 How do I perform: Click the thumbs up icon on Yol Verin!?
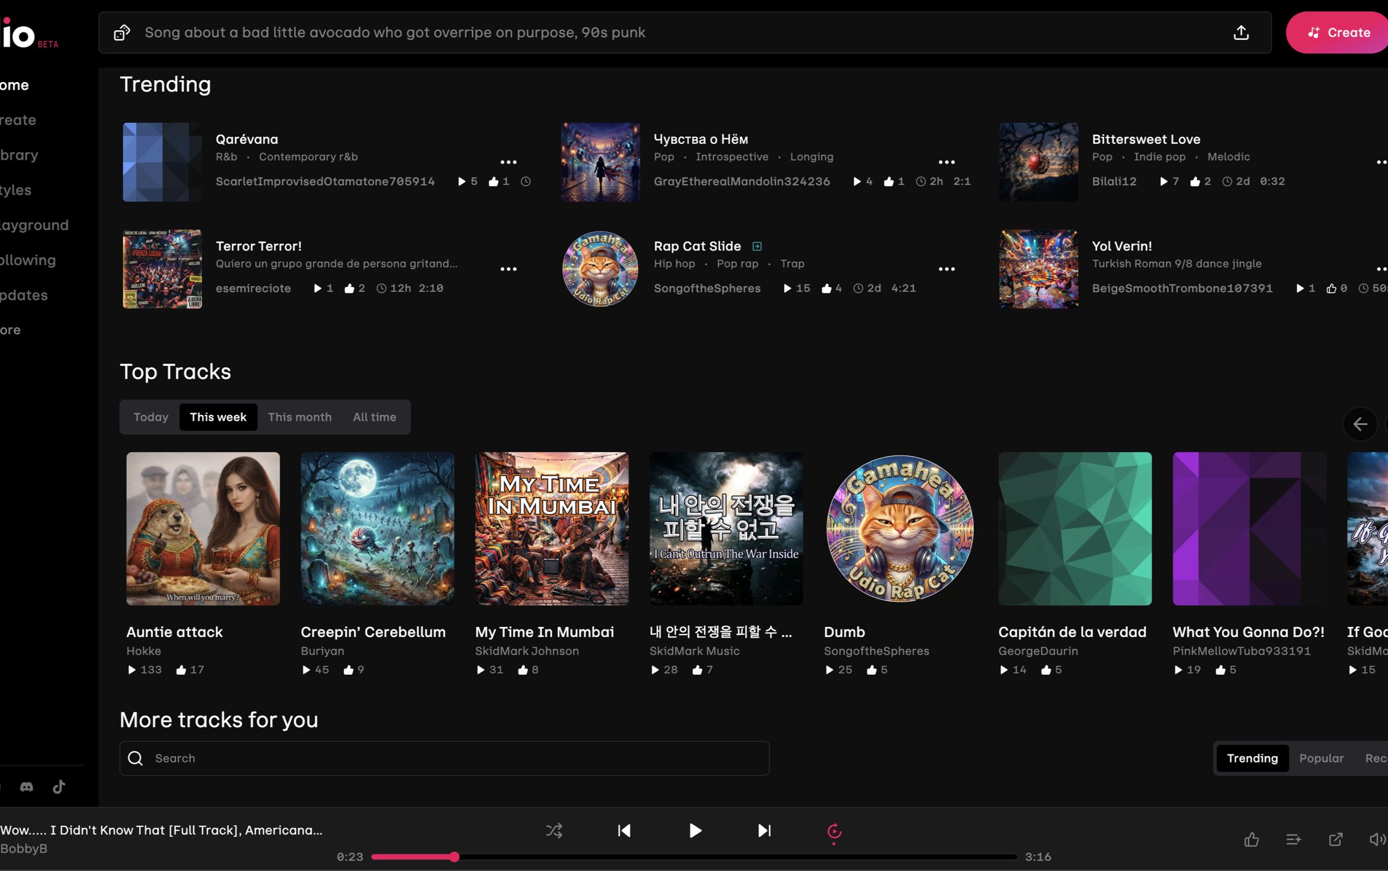[1331, 288]
